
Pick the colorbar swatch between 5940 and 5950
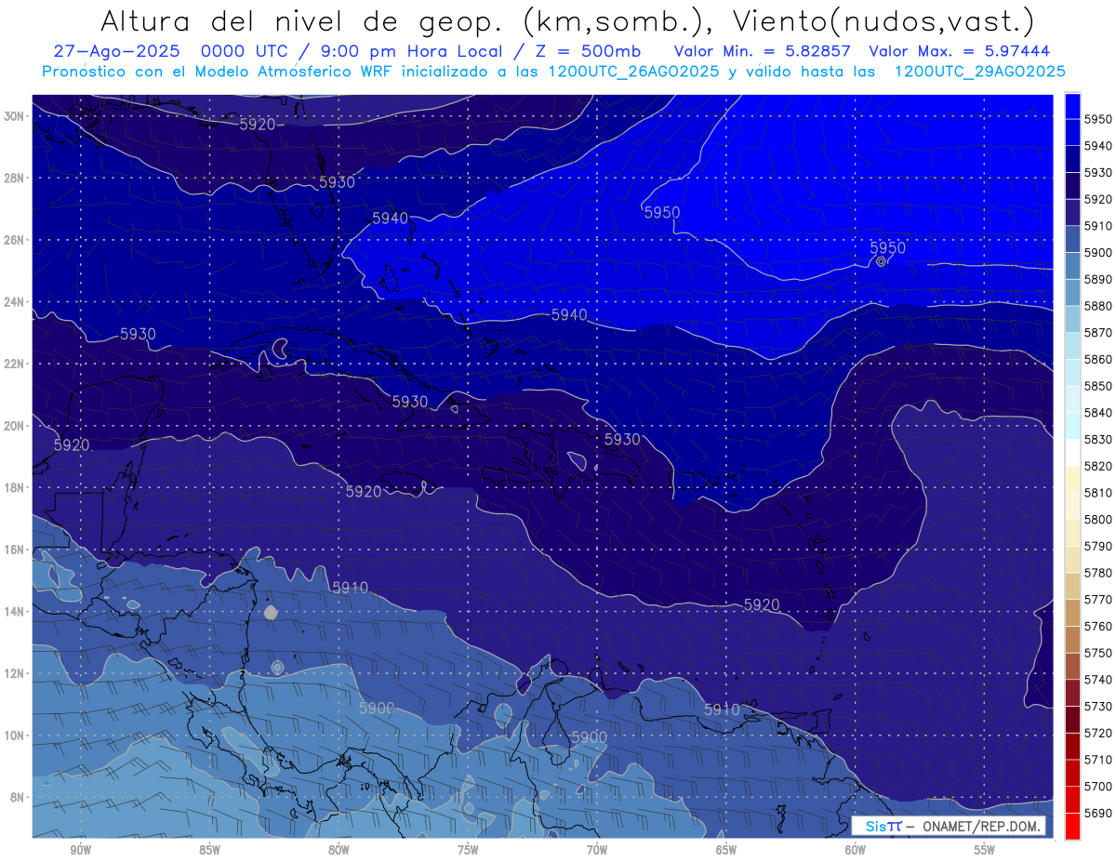point(1072,132)
